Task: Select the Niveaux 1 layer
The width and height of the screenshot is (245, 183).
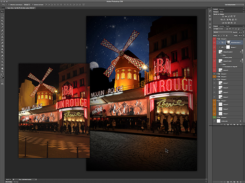Action: 230,47
